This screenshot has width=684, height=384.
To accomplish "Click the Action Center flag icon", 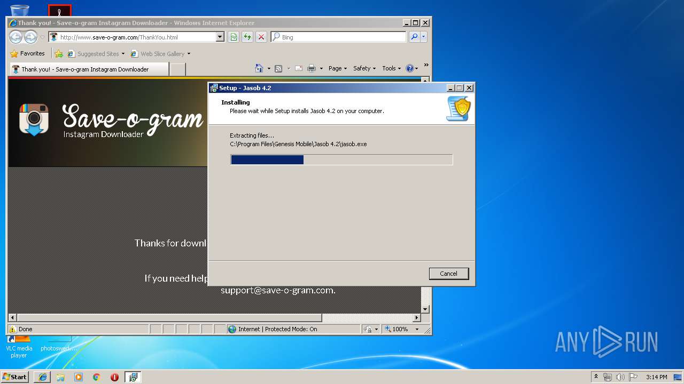I will (633, 377).
